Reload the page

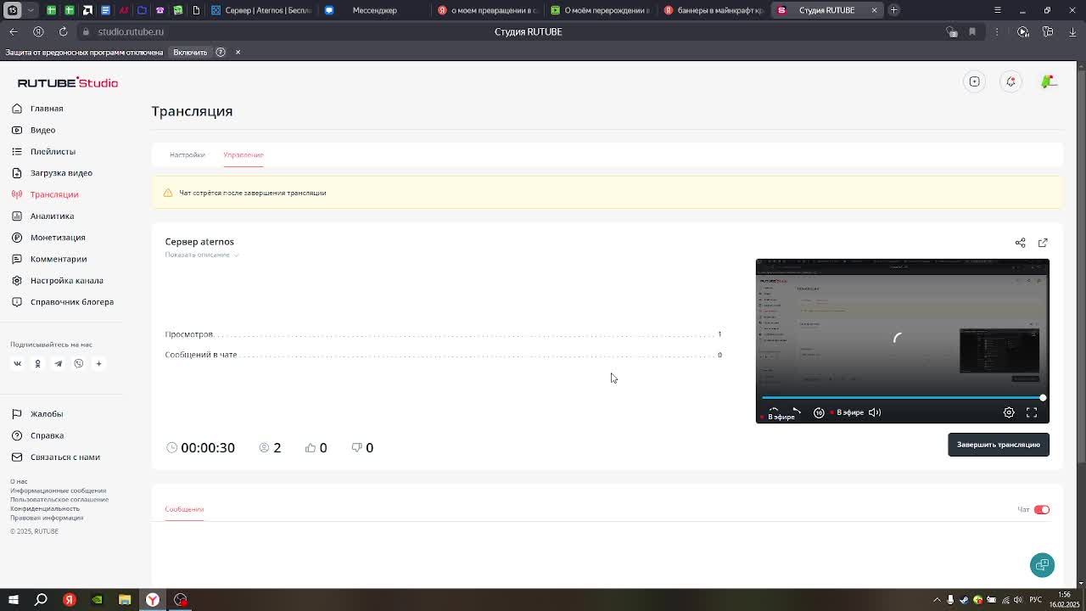point(63,31)
